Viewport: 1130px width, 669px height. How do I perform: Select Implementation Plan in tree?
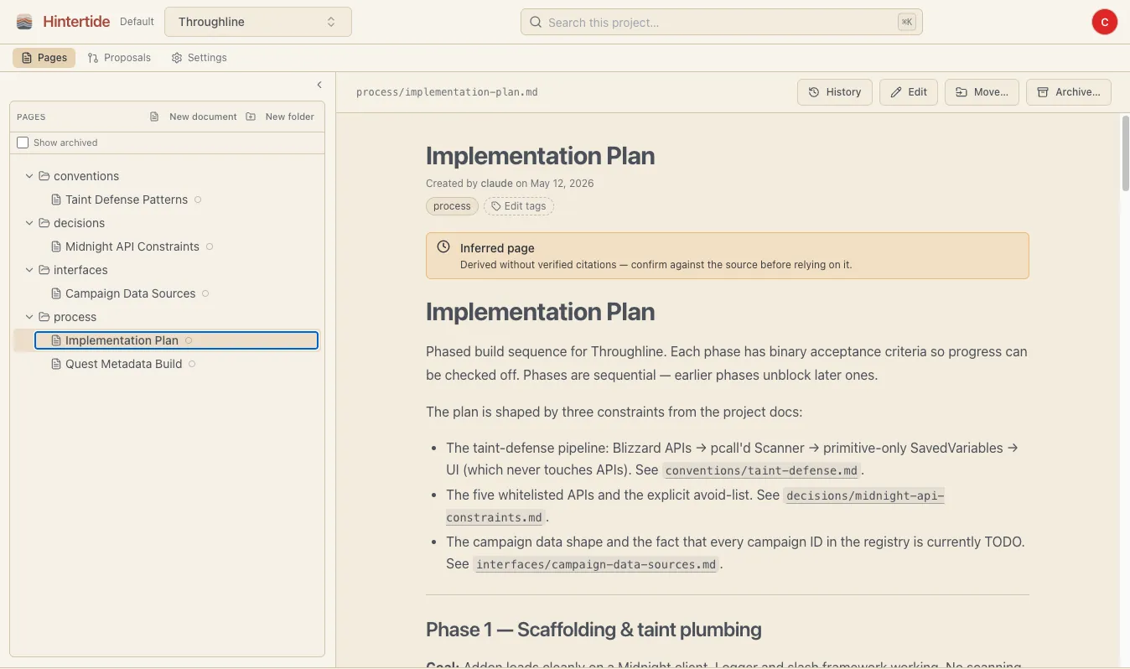[176, 340]
